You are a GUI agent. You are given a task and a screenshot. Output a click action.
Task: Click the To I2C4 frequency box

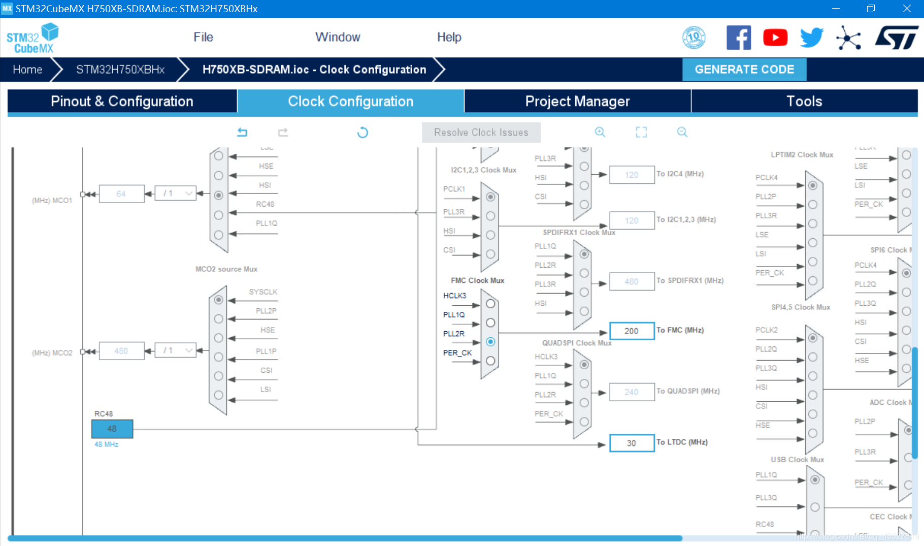pos(632,175)
